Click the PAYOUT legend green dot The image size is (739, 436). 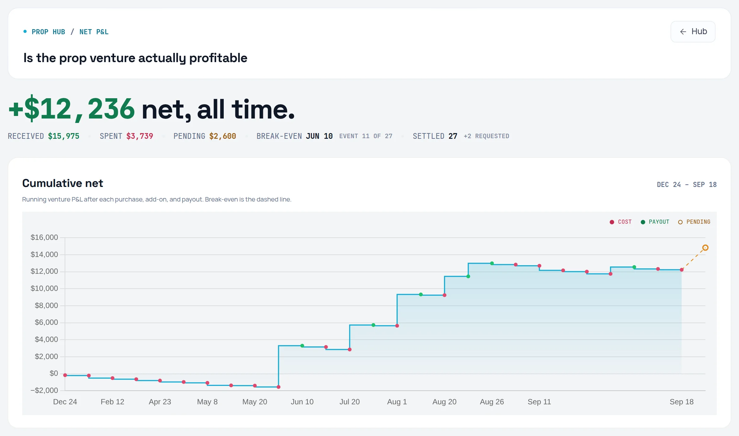[643, 222]
